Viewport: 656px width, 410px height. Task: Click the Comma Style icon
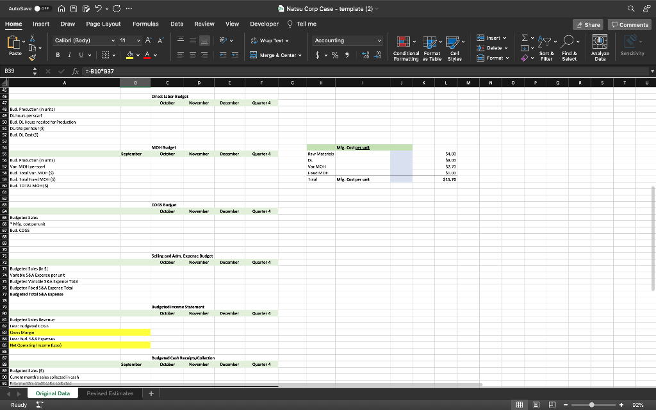347,55
